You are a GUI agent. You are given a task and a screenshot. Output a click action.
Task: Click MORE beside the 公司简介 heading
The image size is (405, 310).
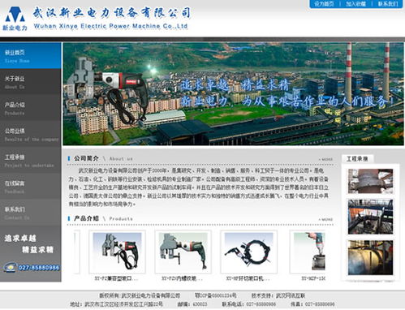[x=325, y=159]
